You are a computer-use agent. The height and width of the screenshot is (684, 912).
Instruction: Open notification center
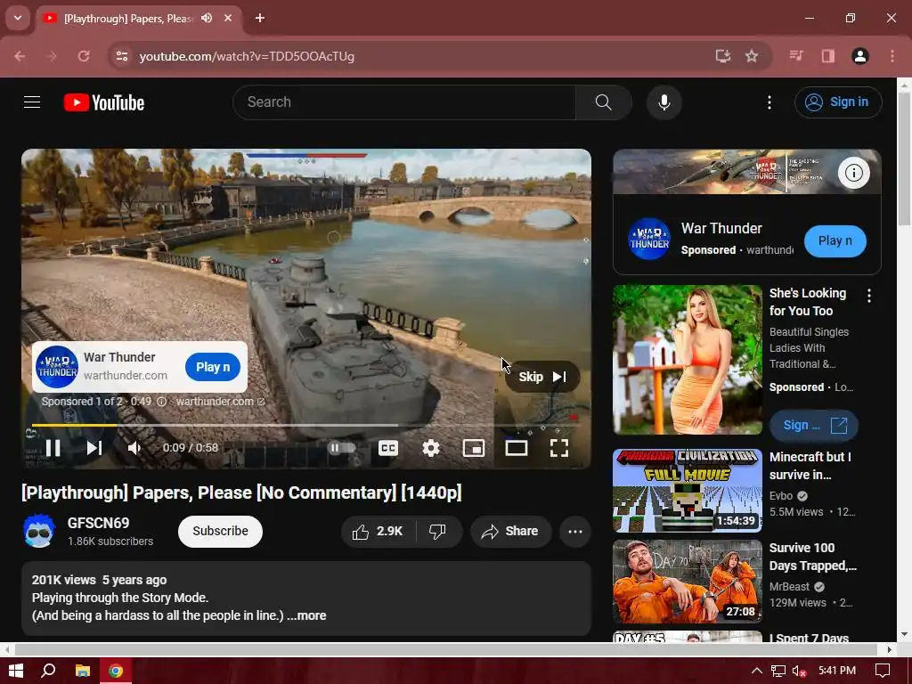point(883,672)
